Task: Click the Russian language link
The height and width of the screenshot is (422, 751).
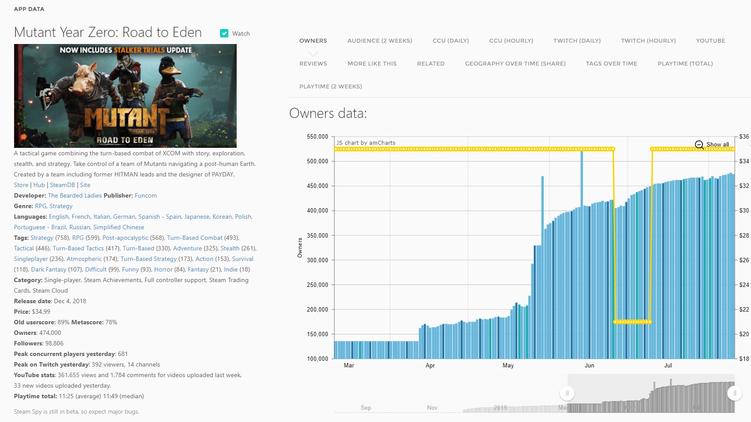Action: (80, 227)
